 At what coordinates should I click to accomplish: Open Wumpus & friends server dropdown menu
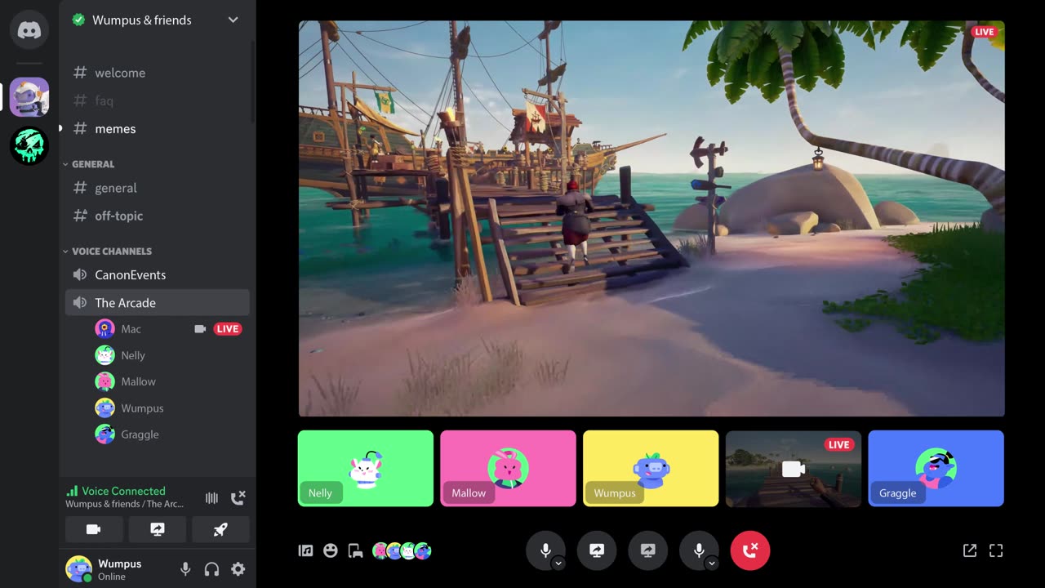[233, 20]
